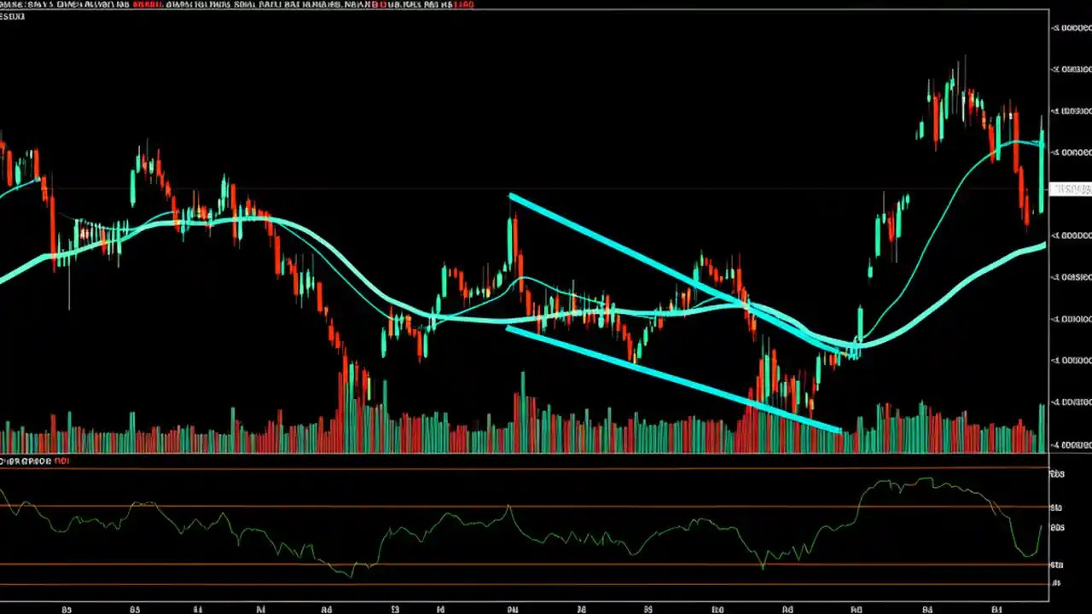Toggle visibility of the RSI indicator
Image resolution: width=1092 pixels, height=614 pixels.
pos(60,461)
